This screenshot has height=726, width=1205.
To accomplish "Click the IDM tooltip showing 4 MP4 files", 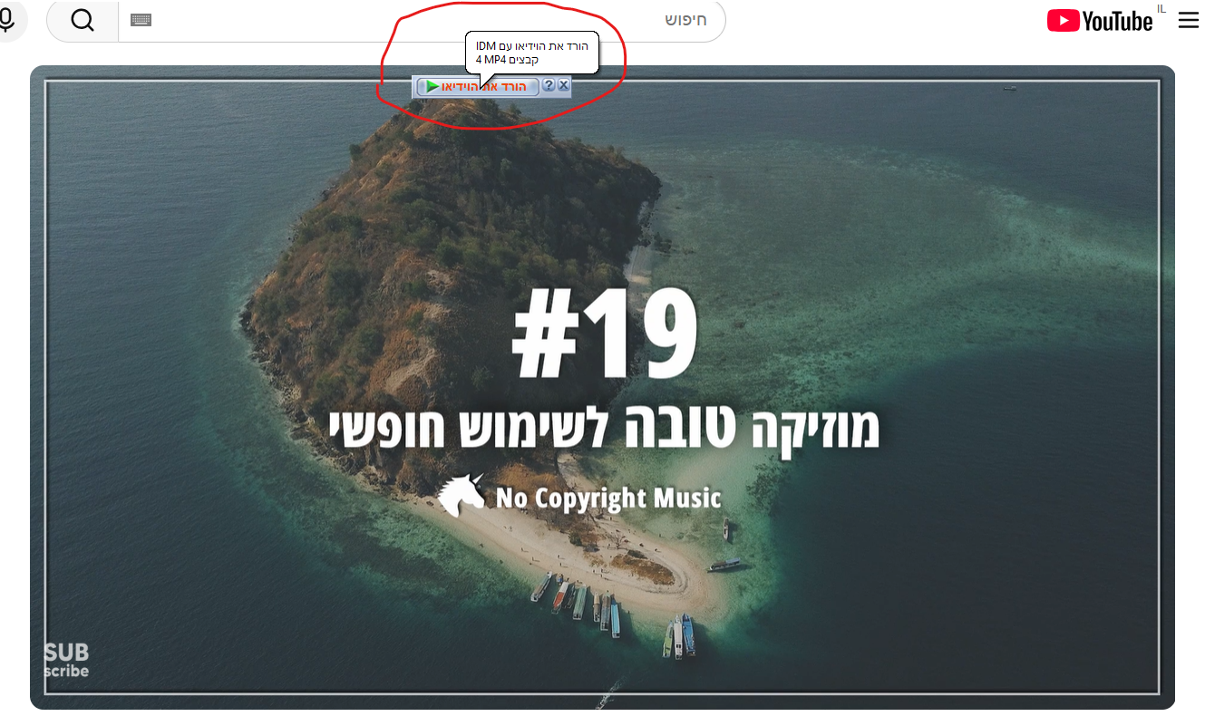I will pos(532,53).
